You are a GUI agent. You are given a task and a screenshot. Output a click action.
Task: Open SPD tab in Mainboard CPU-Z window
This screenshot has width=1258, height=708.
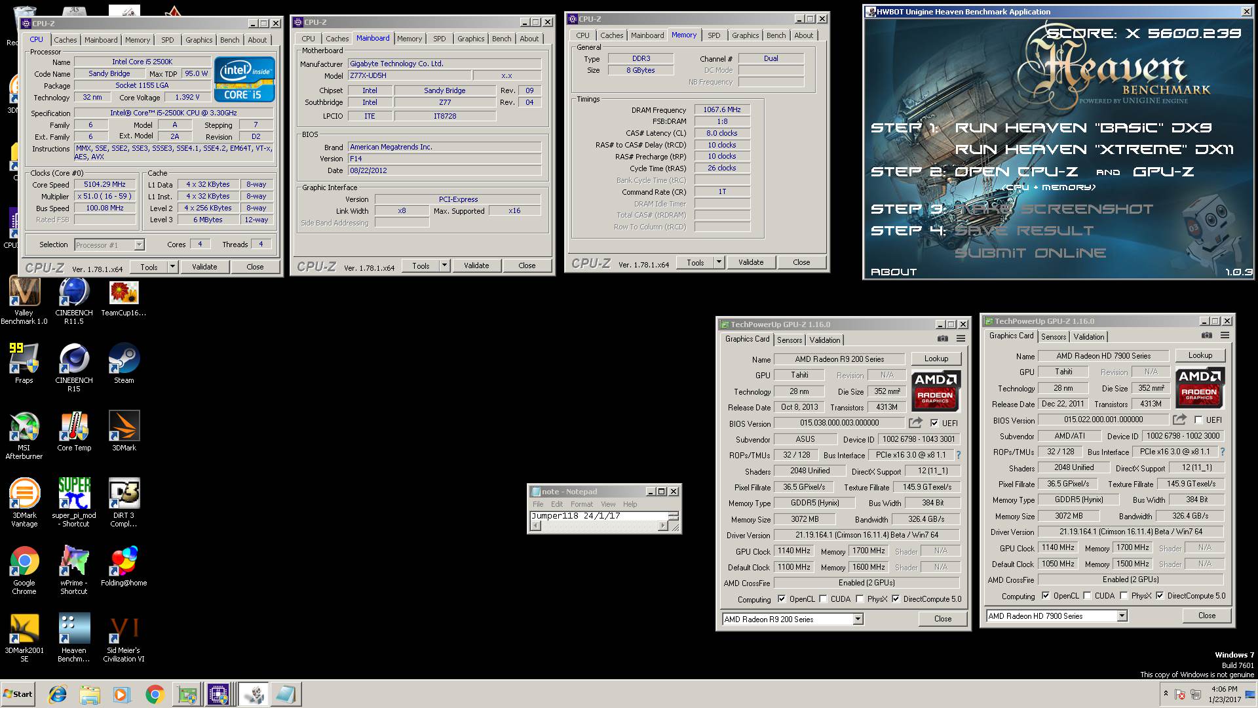(x=440, y=39)
